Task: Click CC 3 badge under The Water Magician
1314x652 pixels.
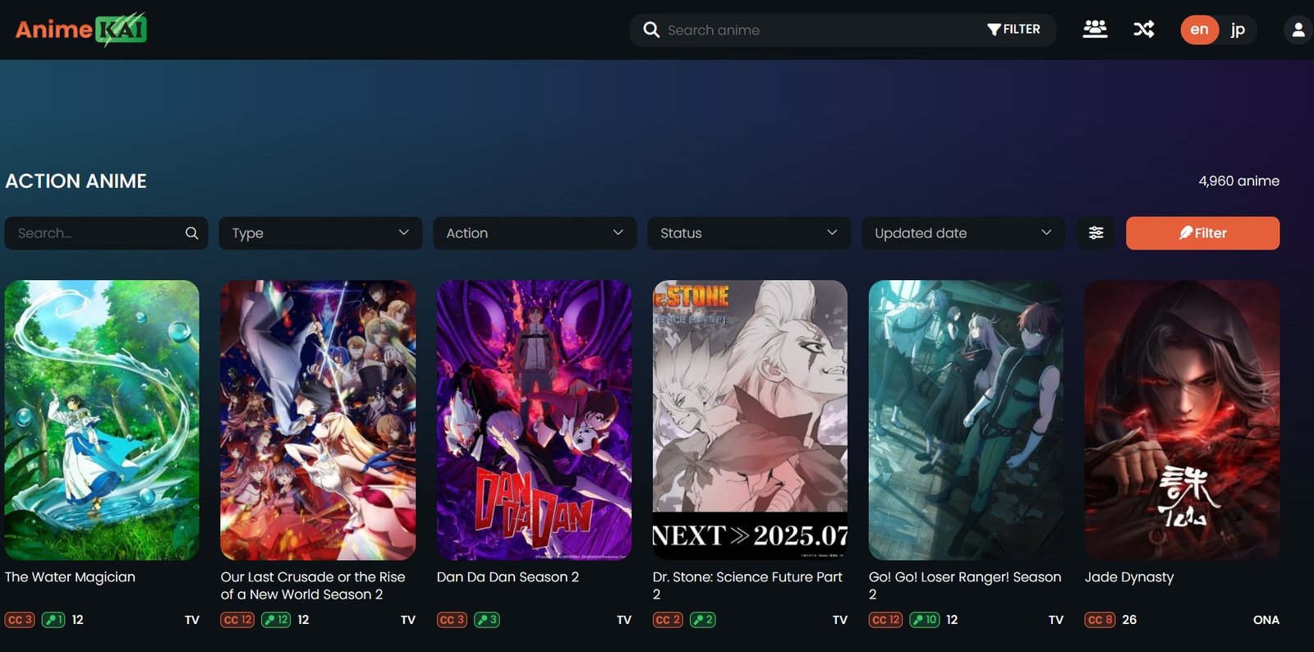Action: (20, 620)
